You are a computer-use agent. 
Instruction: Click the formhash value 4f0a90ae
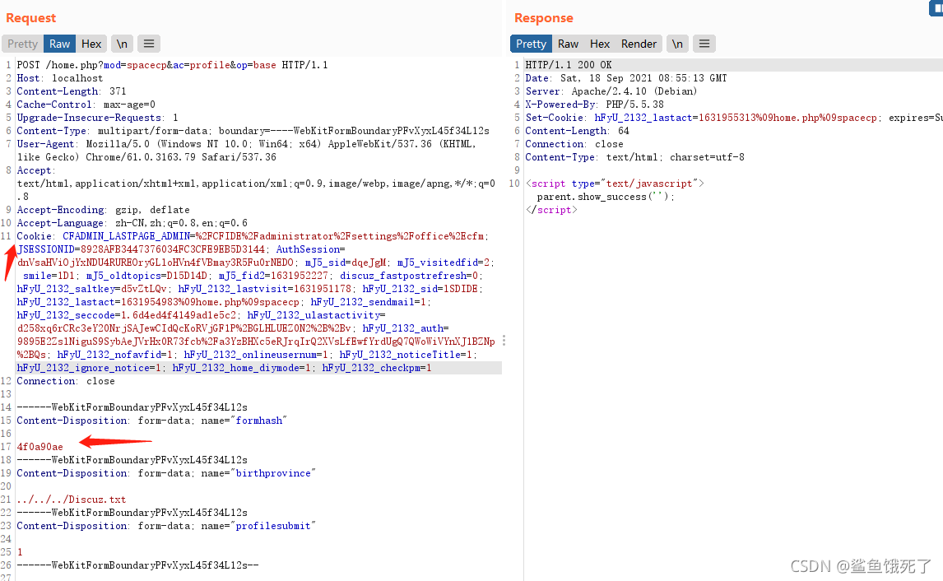pyautogui.click(x=39, y=447)
